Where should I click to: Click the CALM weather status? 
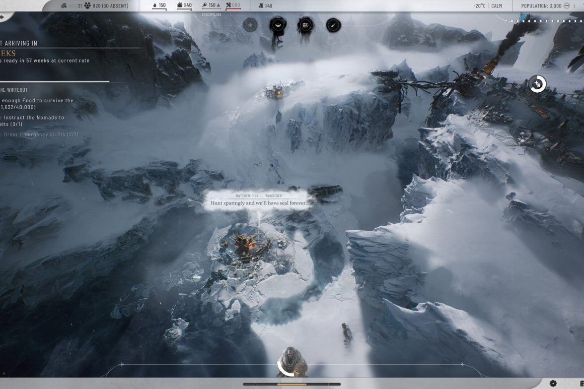(x=497, y=6)
